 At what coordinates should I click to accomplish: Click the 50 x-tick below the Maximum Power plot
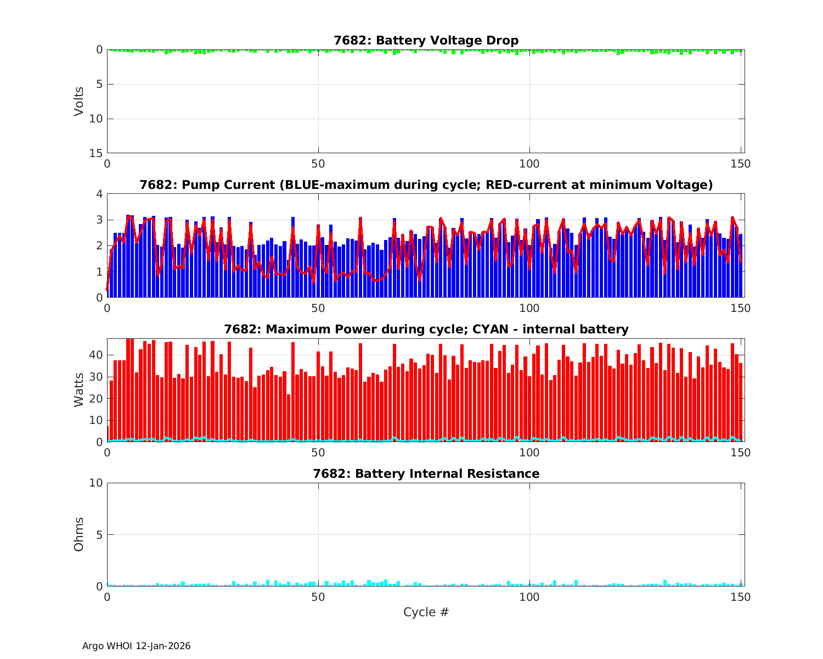click(x=318, y=453)
